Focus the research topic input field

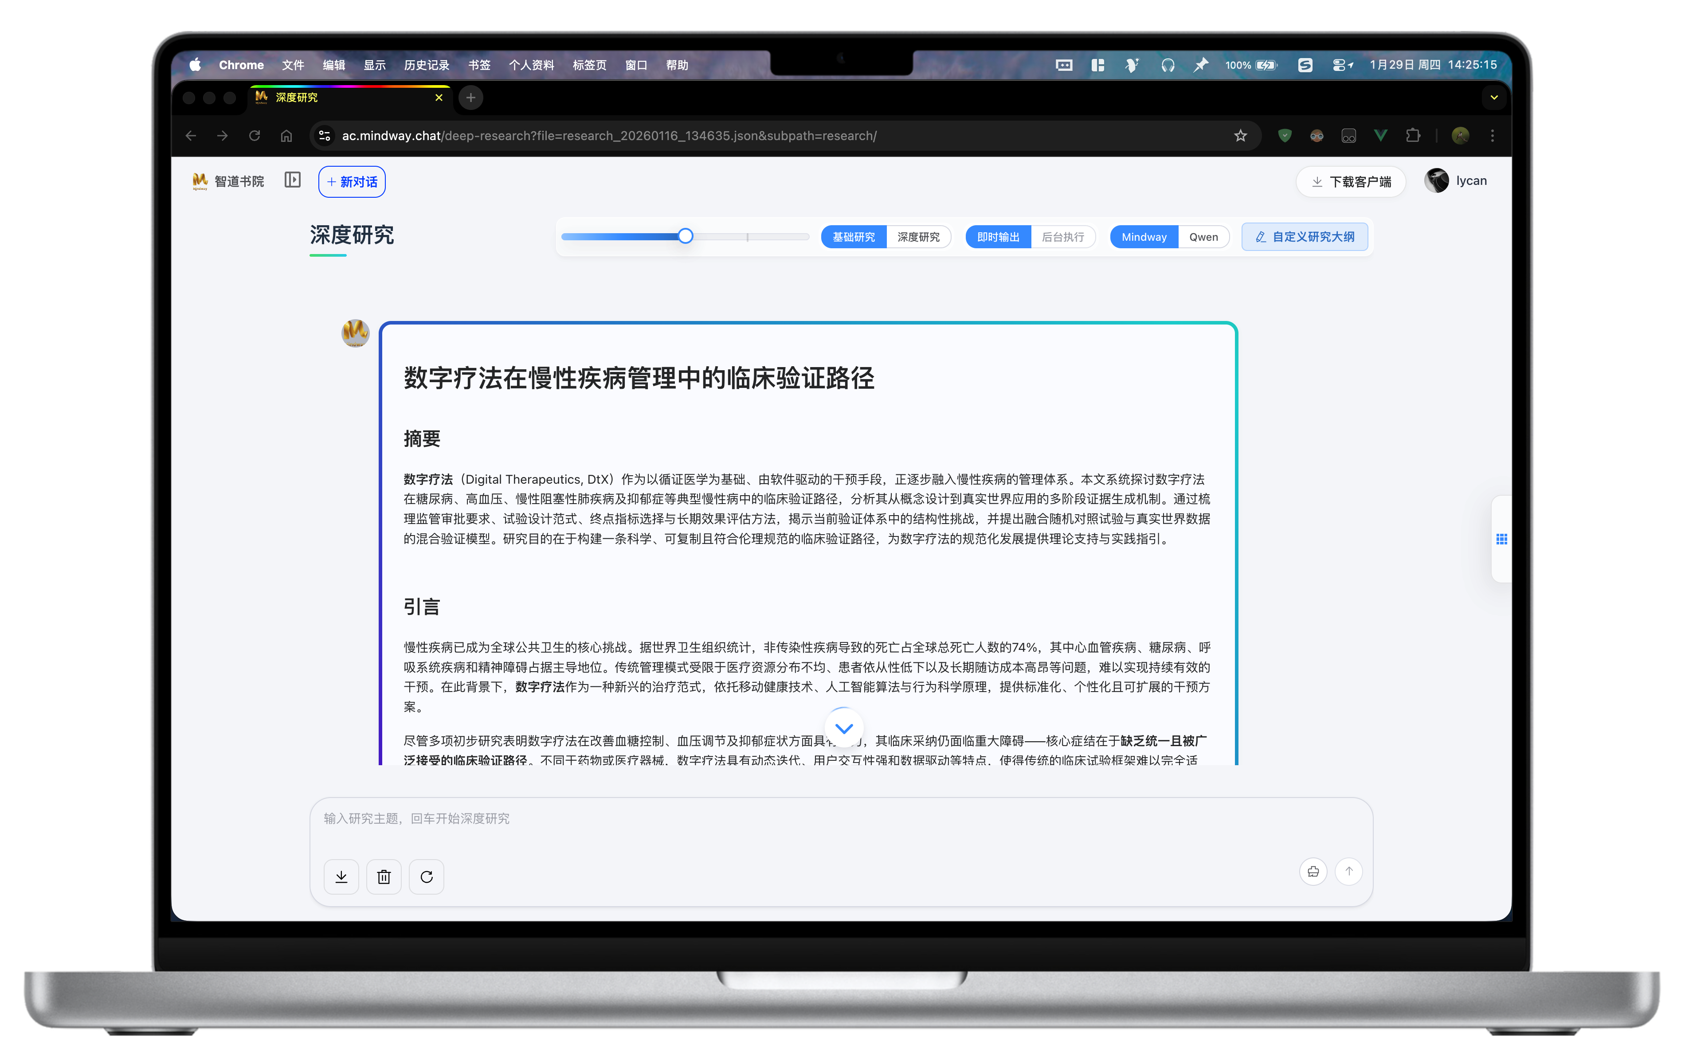(x=841, y=818)
